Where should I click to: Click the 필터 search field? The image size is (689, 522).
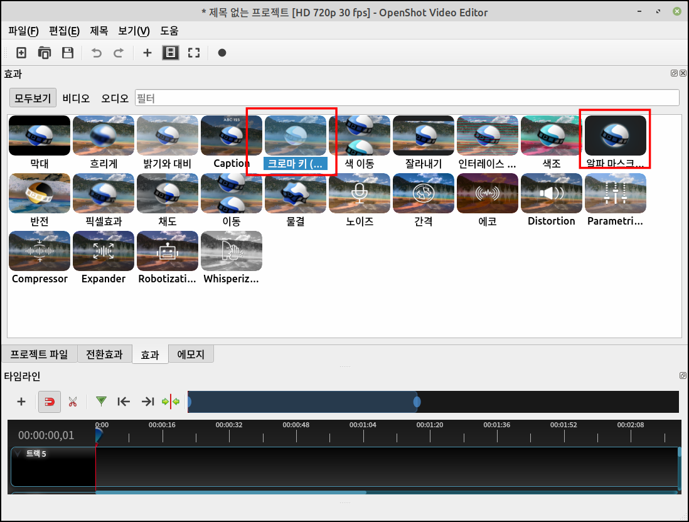[407, 98]
